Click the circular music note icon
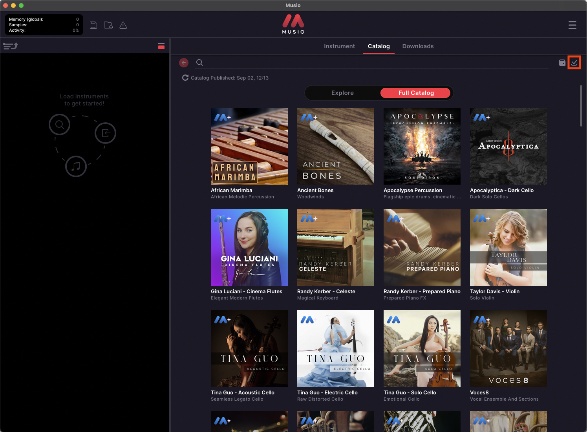The image size is (587, 432). point(76,166)
